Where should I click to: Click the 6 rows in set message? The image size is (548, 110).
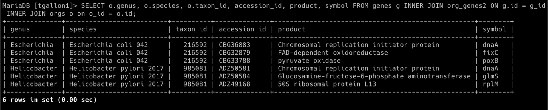[x=50, y=100]
